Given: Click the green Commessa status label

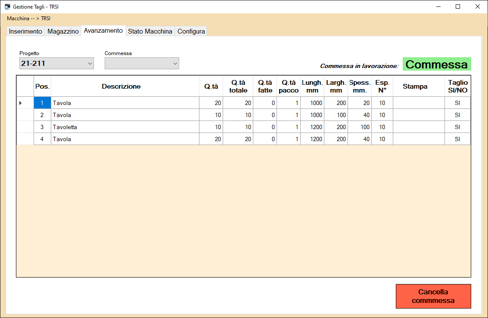Looking at the screenshot, I should click(436, 64).
